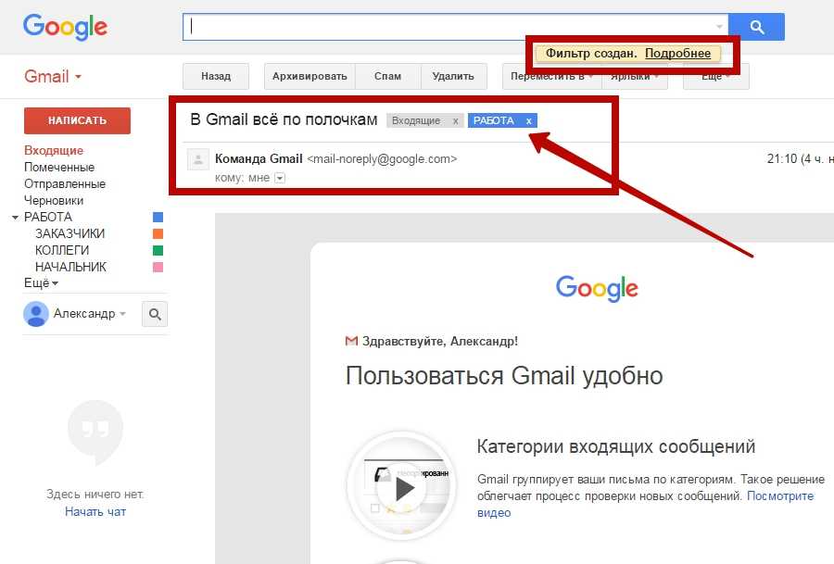Click the Назад button
The width and height of the screenshot is (834, 564).
click(216, 77)
